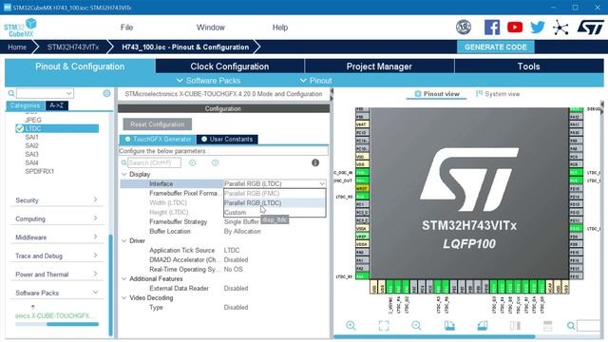Screen dimensions: 608x342
Task: Click the pinout horizontal scrollbar
Action: 434,336
